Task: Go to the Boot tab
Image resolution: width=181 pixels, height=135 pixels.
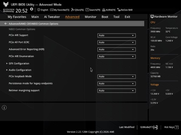Action: (x=105, y=17)
